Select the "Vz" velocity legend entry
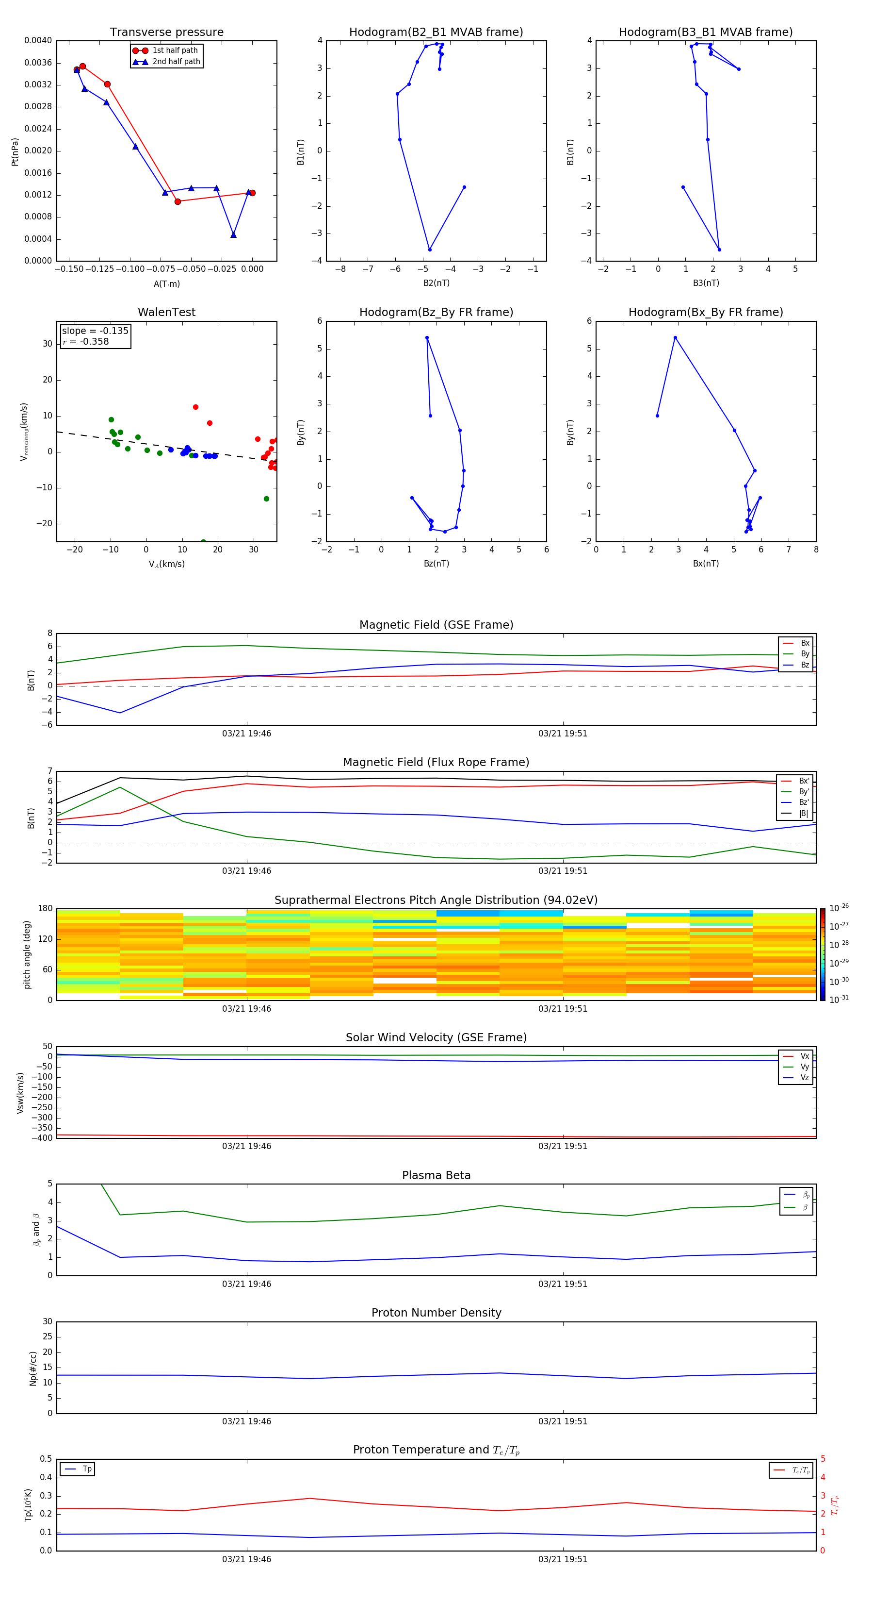The image size is (873, 1602). pyautogui.click(x=796, y=1077)
